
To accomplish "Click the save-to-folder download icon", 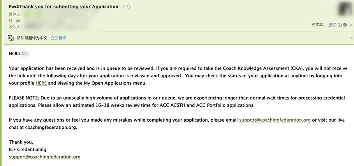I will point(340,25).
